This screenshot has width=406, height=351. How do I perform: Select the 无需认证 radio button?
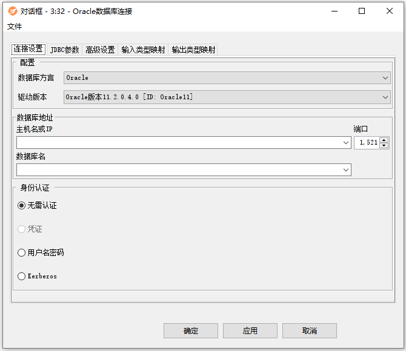(x=22, y=206)
